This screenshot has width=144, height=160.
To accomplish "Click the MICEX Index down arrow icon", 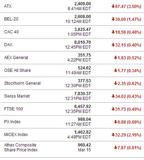I will coord(113,135).
